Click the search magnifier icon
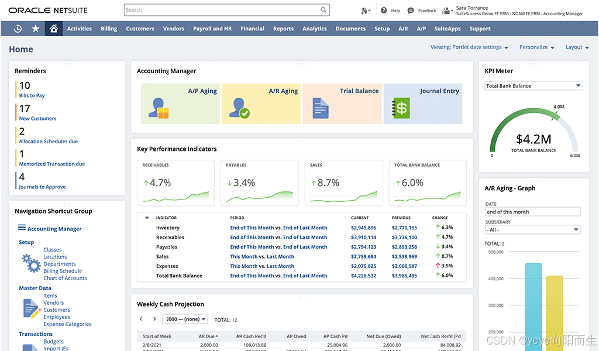Viewport: 599px width, 351px height. [323, 10]
